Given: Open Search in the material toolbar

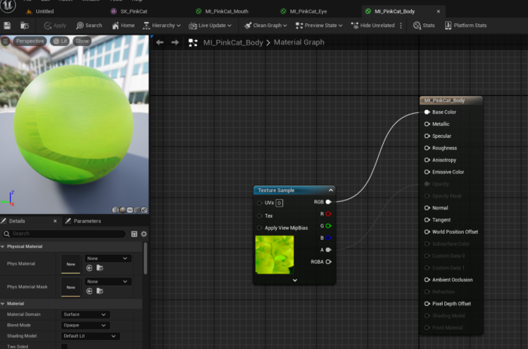Looking at the screenshot, I should (89, 26).
